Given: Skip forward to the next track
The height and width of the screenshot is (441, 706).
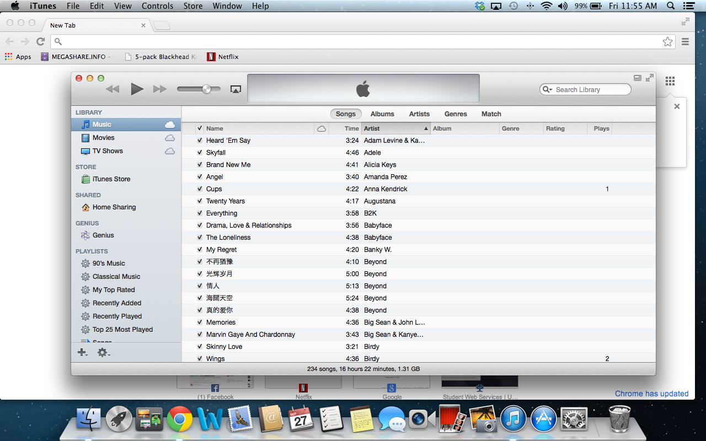Looking at the screenshot, I should [x=160, y=89].
